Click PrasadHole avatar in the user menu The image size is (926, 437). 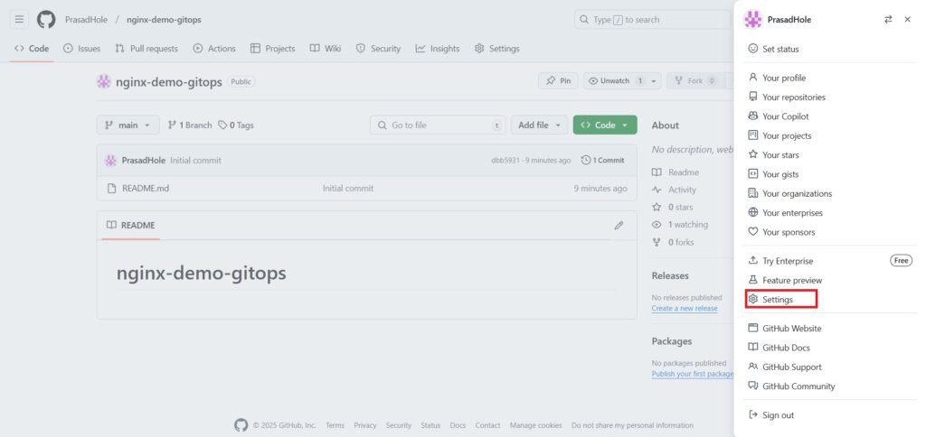point(752,20)
